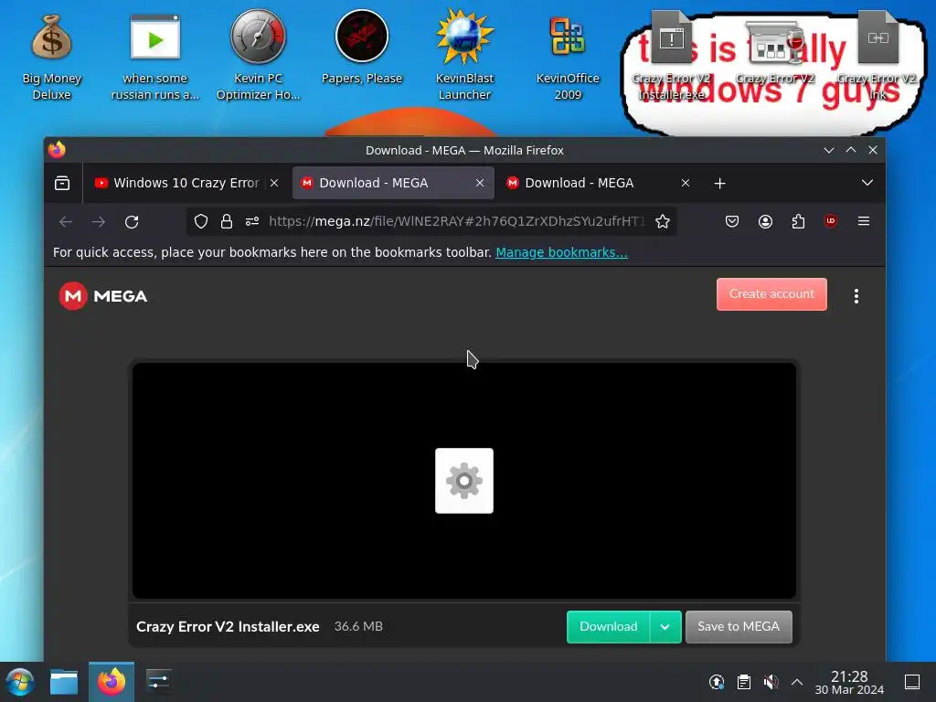936x702 pixels.
Task: Open Crazy Error V2 Installer.exe desktop icon
Action: click(672, 57)
